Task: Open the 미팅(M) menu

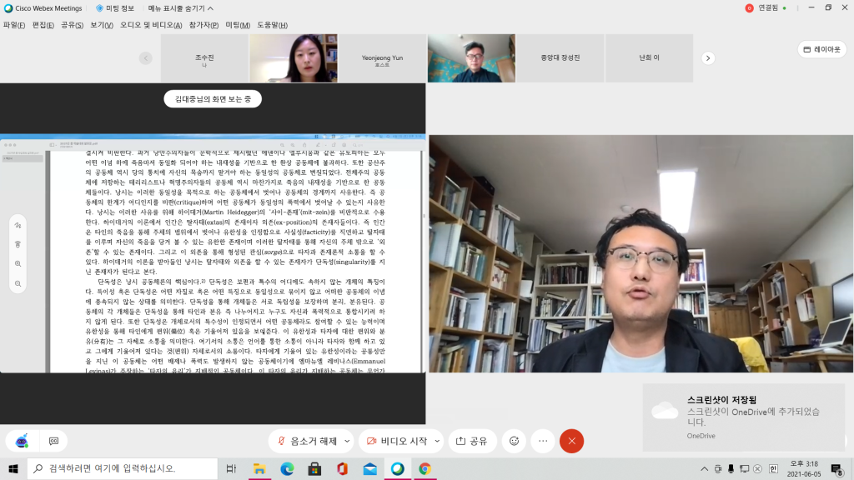Action: click(238, 25)
